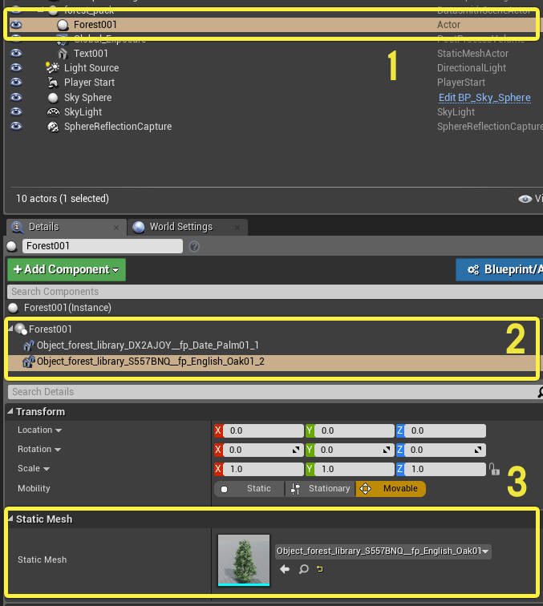Use selected asset arrow under Static Mesh

click(x=285, y=569)
